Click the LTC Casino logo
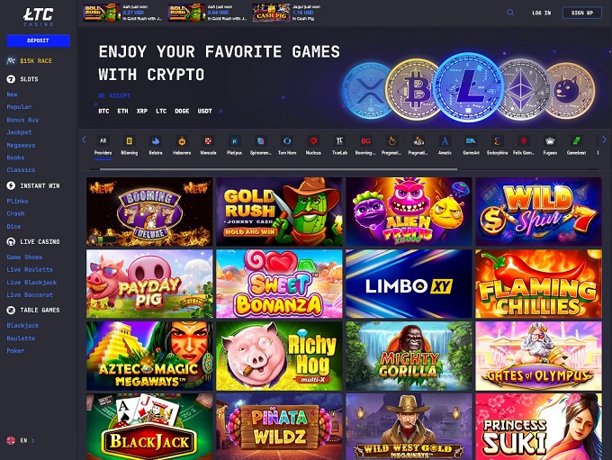 pyautogui.click(x=38, y=17)
